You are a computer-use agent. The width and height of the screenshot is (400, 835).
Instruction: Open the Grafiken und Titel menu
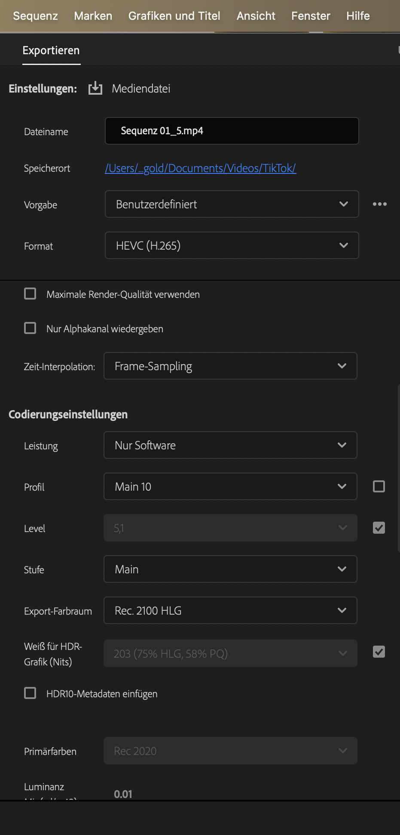click(174, 16)
